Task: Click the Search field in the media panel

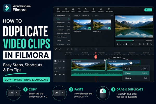Action: point(100,15)
